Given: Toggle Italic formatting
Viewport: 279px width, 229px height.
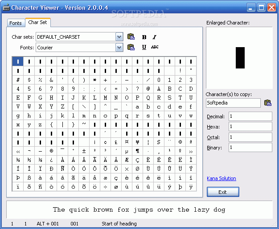Looking at the screenshot, I should click(155, 37).
